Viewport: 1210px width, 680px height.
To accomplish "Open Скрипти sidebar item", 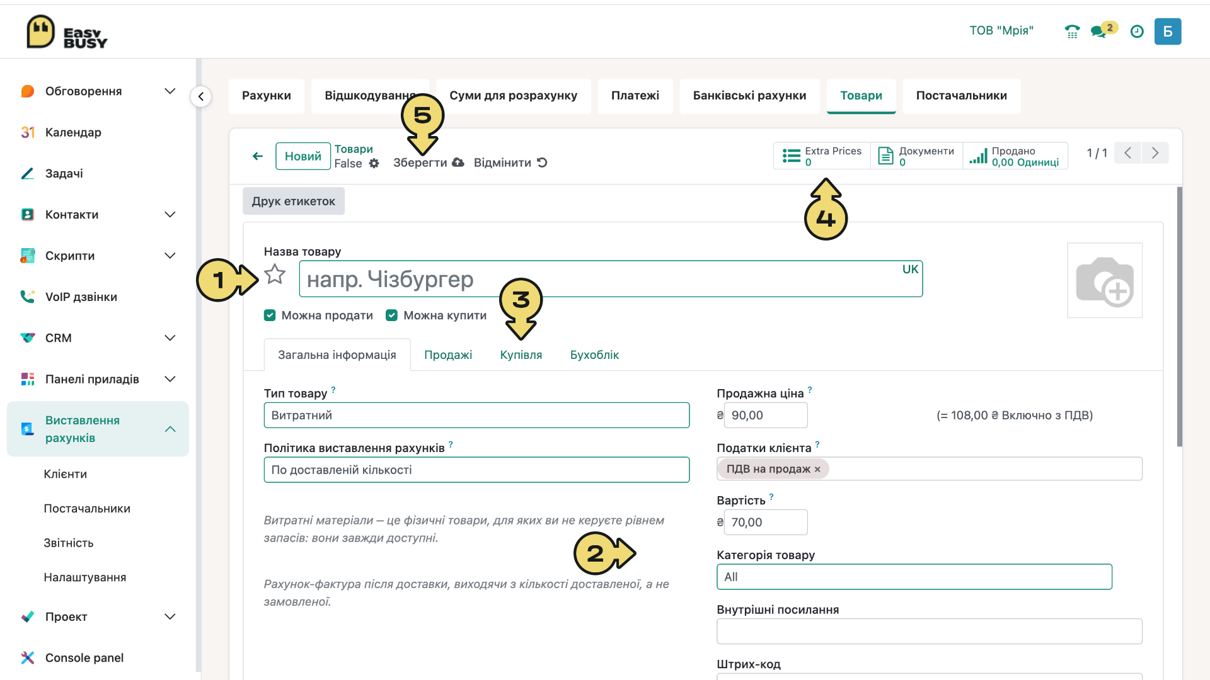I will click(70, 256).
